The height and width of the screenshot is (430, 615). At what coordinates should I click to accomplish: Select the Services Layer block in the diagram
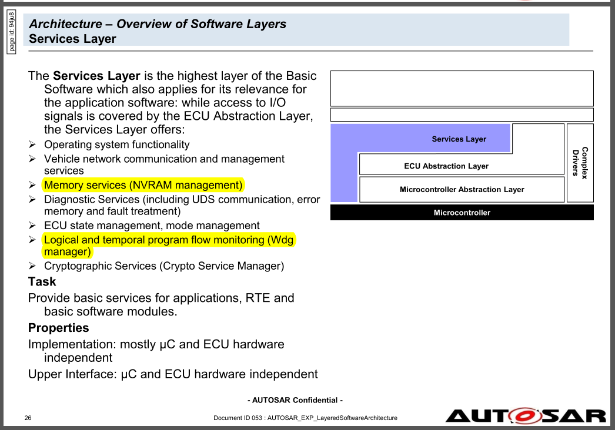tap(459, 139)
